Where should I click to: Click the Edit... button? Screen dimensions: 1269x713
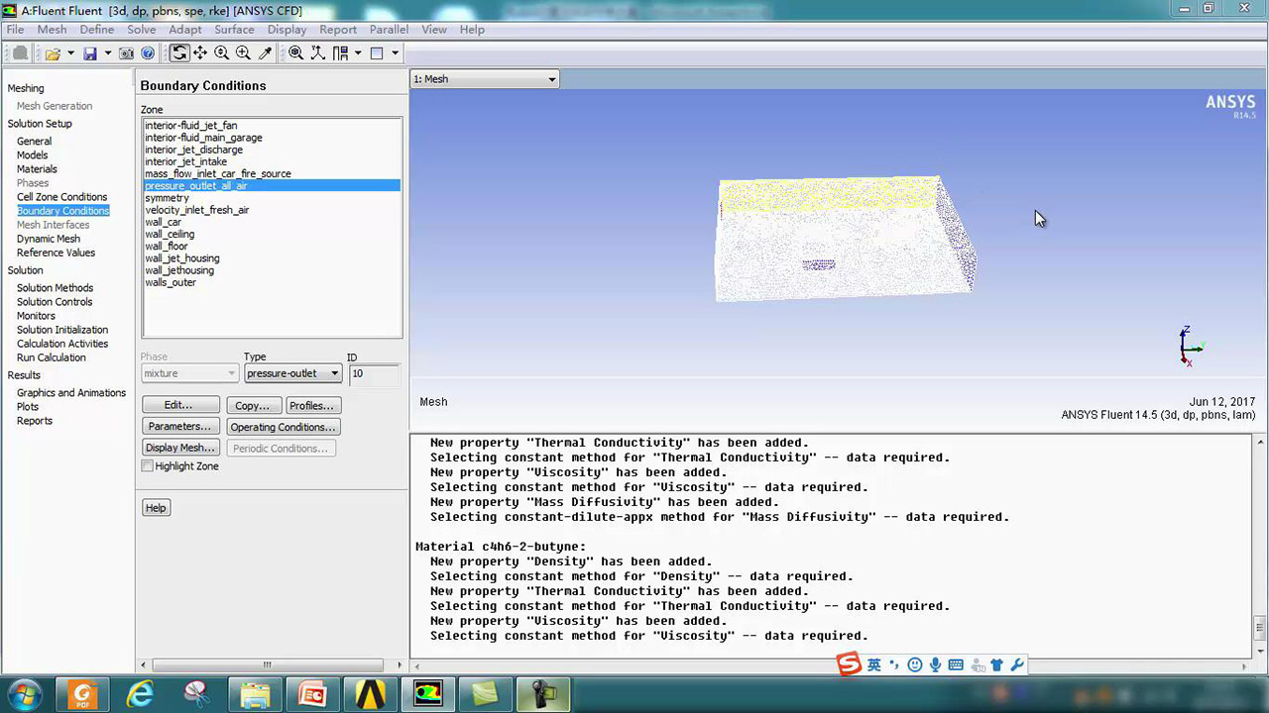pos(178,406)
